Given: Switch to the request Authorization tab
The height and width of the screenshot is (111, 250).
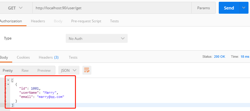Looking at the screenshot, I should [x=11, y=21].
